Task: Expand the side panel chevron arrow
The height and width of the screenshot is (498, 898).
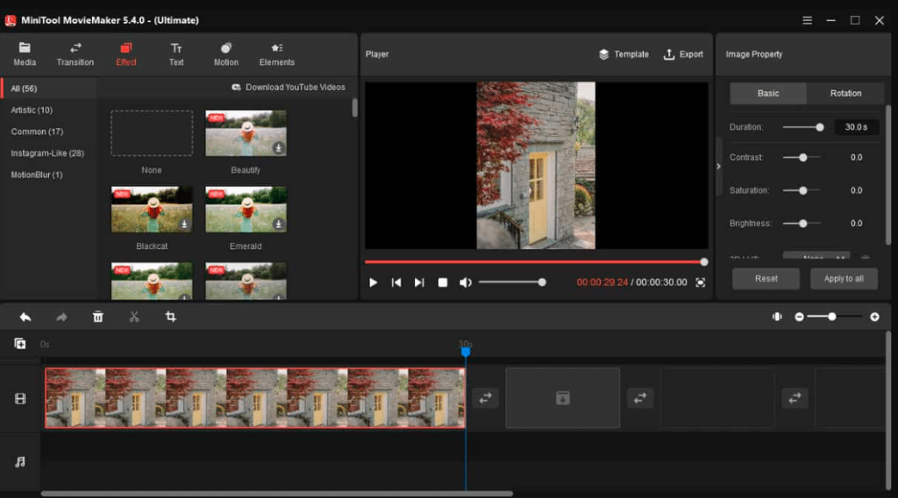Action: click(x=719, y=167)
